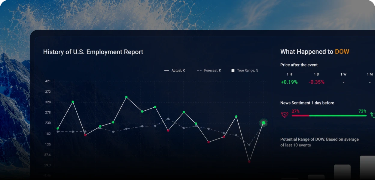Click the green bull sentiment icon
This screenshot has width=375, height=180.
[373, 115]
